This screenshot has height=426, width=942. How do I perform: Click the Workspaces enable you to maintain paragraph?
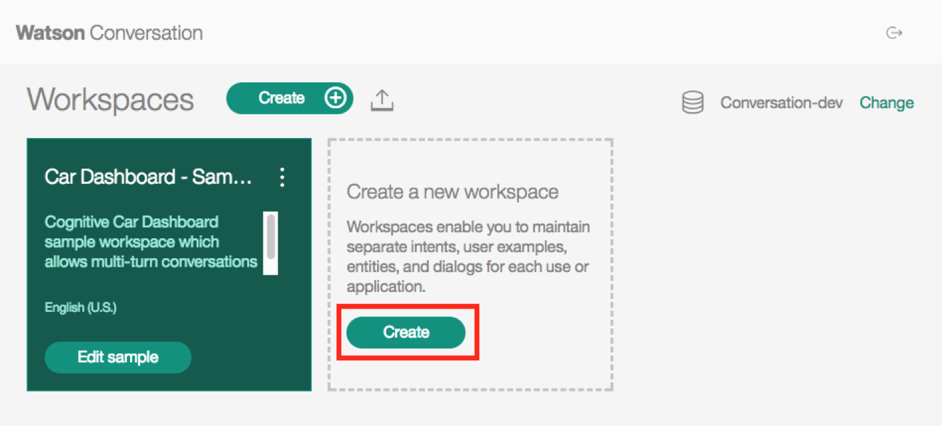468,257
